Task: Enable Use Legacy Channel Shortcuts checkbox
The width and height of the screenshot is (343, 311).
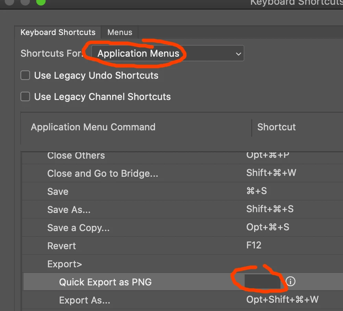Action: [x=25, y=96]
